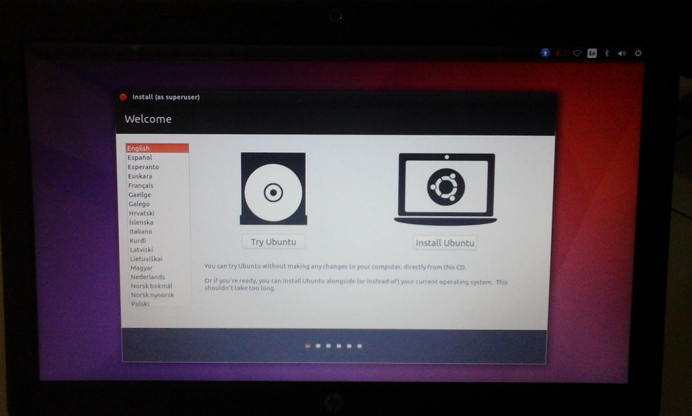Screen dimensions: 692x416
Task: Choose Italiano as installer language
Action: pos(141,231)
